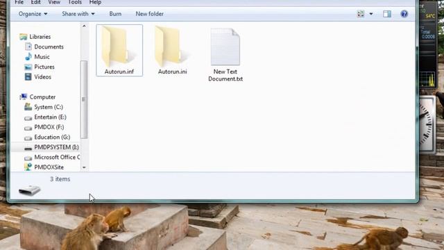Click the Microsoft Office drive icon

coord(28,158)
